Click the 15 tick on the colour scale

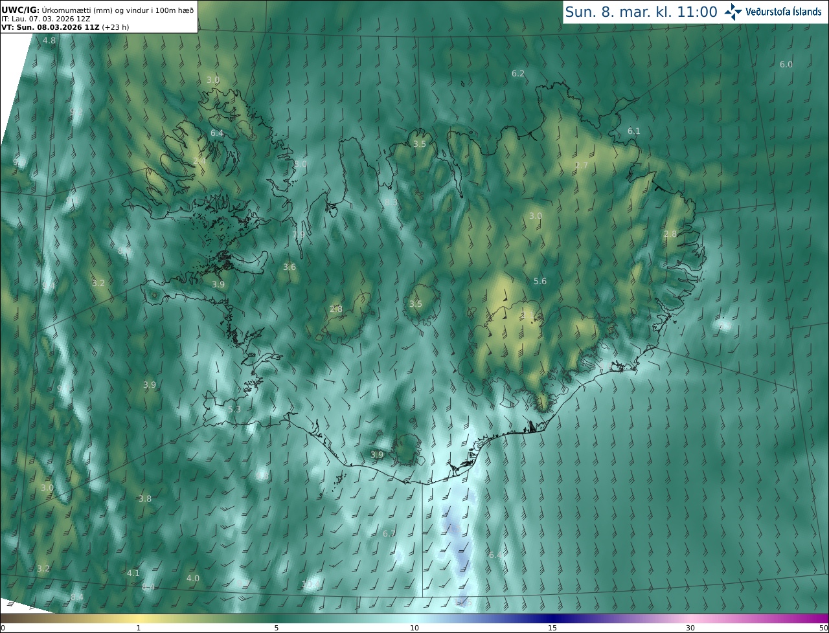(x=552, y=628)
